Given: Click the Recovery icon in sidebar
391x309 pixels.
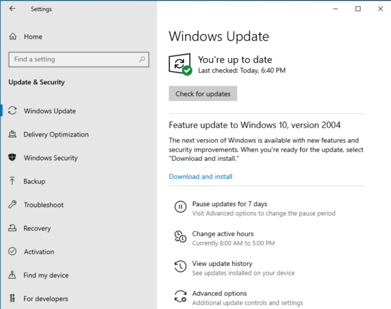Looking at the screenshot, I should (12, 228).
